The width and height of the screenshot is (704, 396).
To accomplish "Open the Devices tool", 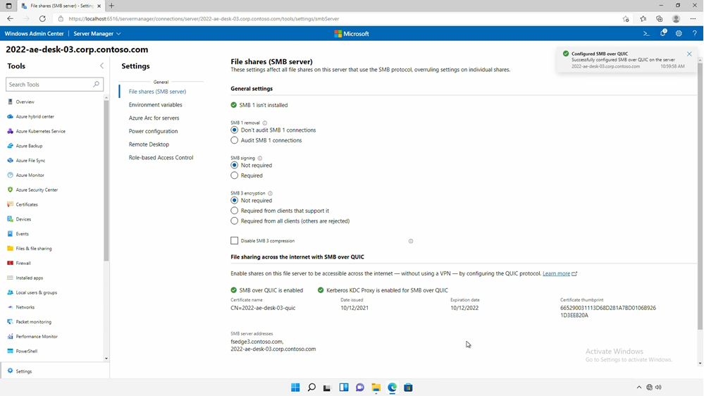I will click(23, 219).
